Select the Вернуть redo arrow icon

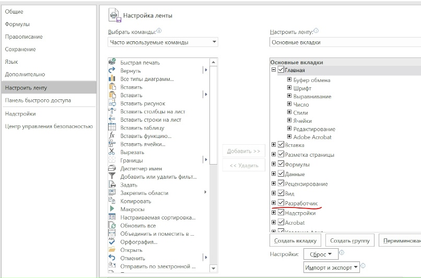[x=112, y=71]
